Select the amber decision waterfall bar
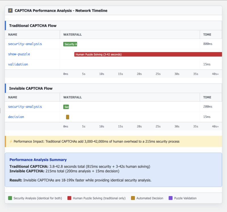This screenshot has width=227, height=212. pyautogui.click(x=68, y=117)
